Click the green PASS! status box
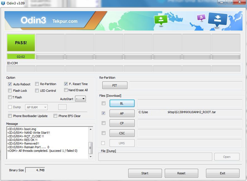247x181 pixels. [21, 43]
